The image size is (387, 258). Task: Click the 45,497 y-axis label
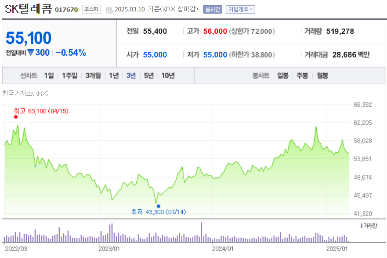[363, 195]
